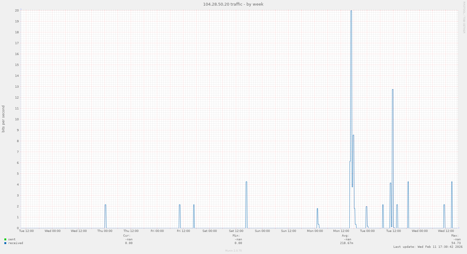Click the 'bits per second' y-axis label
The image size is (467, 254).
[3, 119]
